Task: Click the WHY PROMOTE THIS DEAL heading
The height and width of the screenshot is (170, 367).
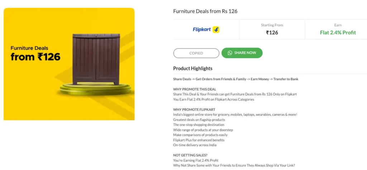Action: click(x=195, y=89)
